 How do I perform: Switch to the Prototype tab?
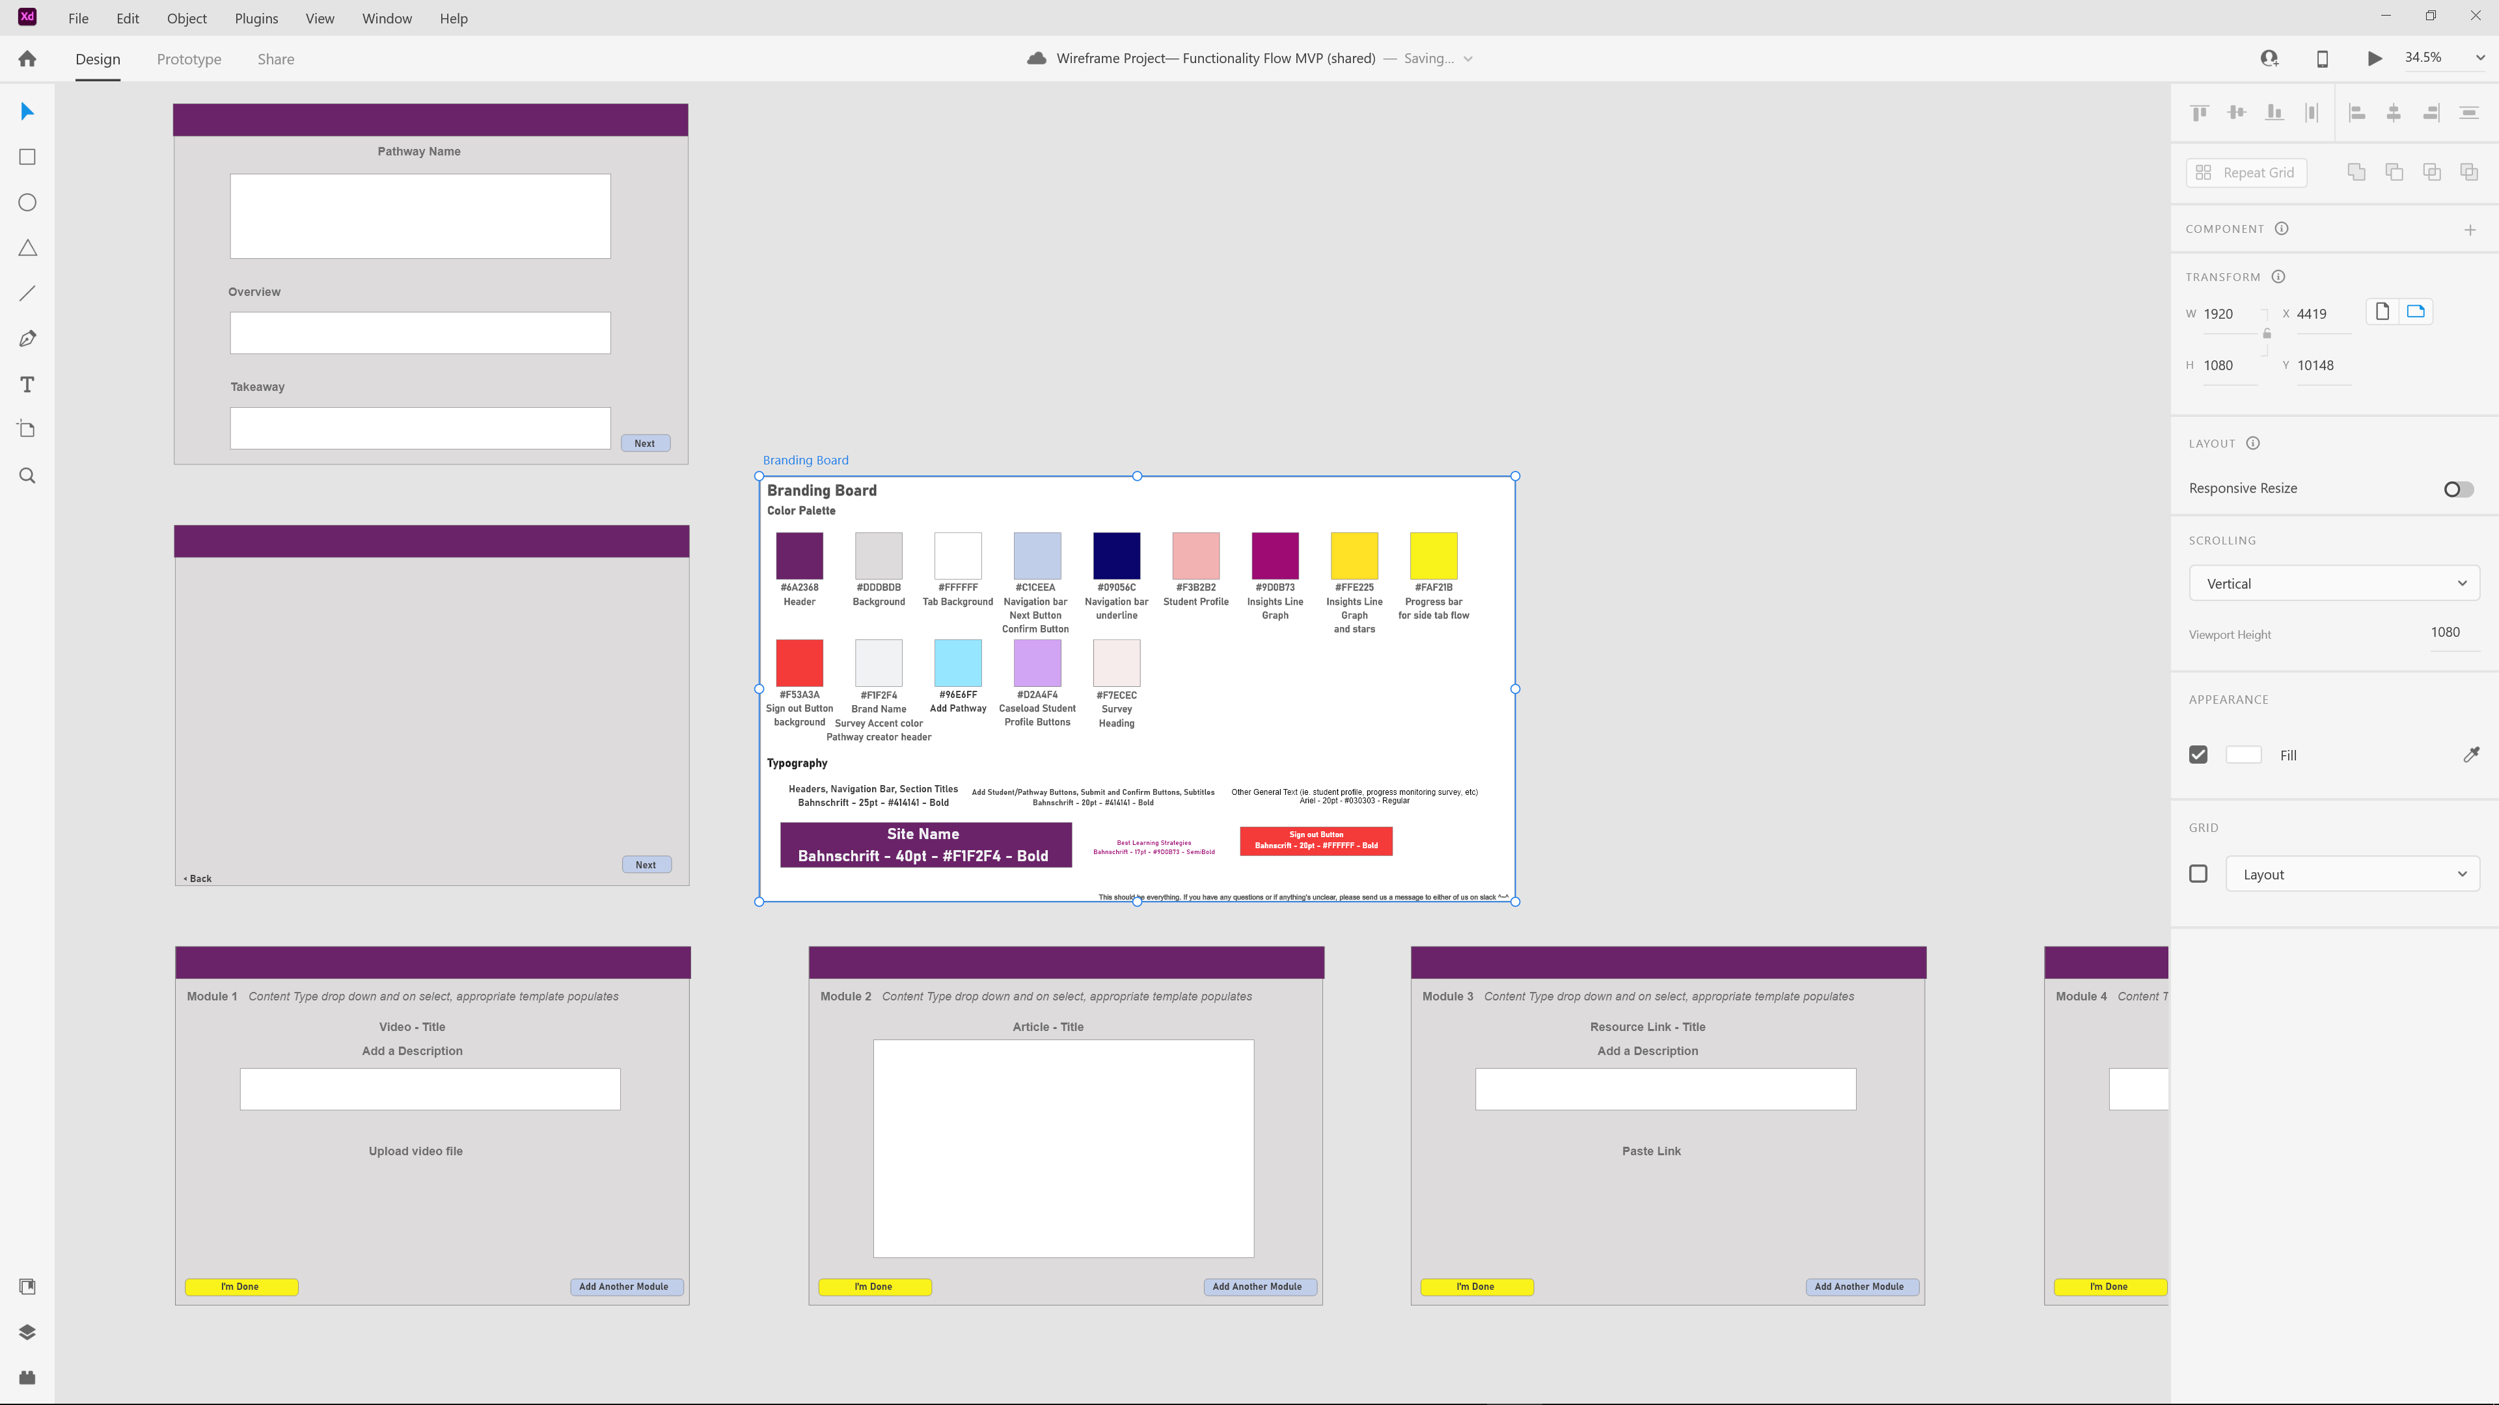tap(189, 59)
